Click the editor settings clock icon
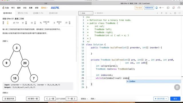The image size is (183, 103). (x=175, y=13)
